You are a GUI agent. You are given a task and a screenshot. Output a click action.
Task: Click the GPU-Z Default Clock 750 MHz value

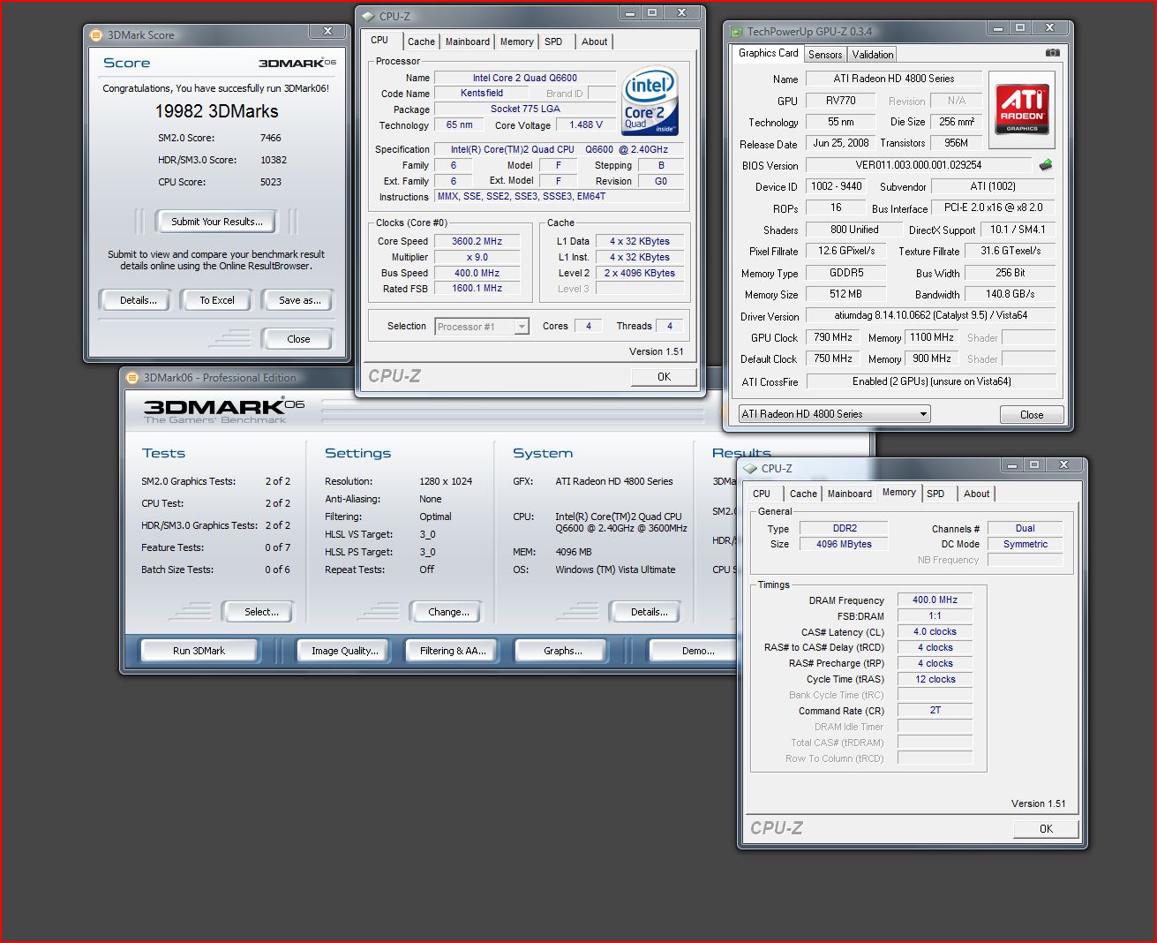tap(833, 358)
